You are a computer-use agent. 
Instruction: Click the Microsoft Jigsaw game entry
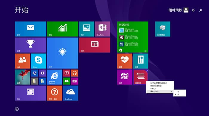(128, 37)
